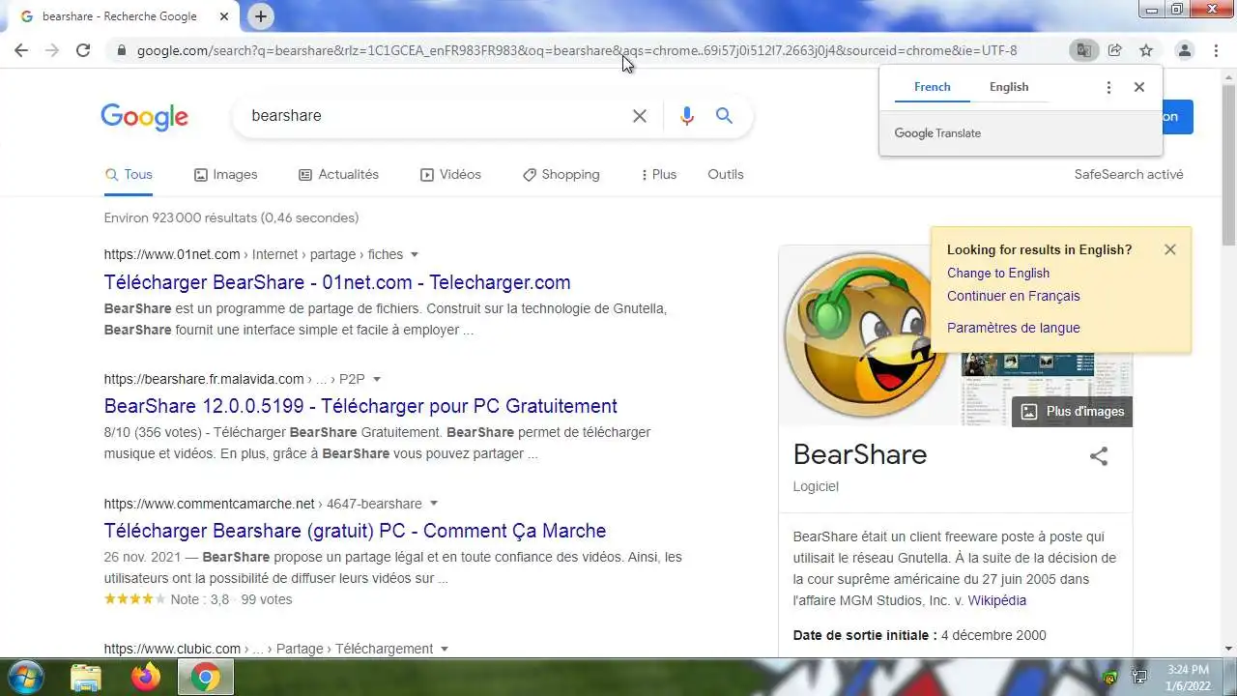The image size is (1237, 696).
Task: Click 'SafeSearch activé' label
Action: point(1129,175)
